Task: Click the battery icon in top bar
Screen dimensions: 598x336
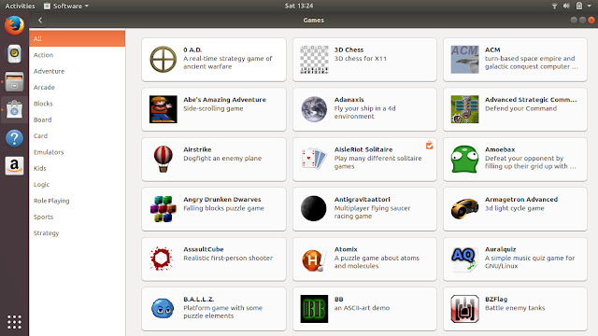Action: point(579,6)
